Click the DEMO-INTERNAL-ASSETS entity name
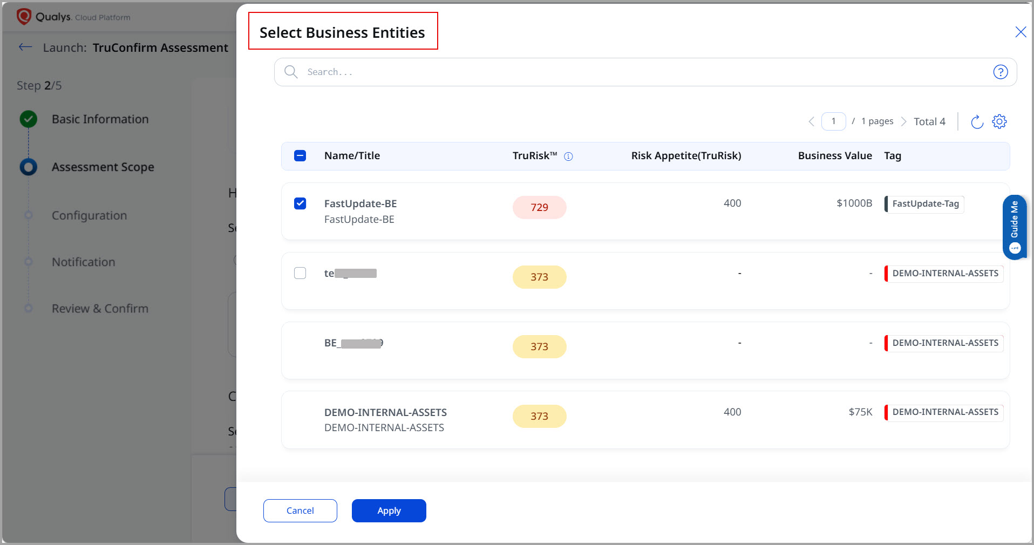The image size is (1034, 545). [x=385, y=412]
